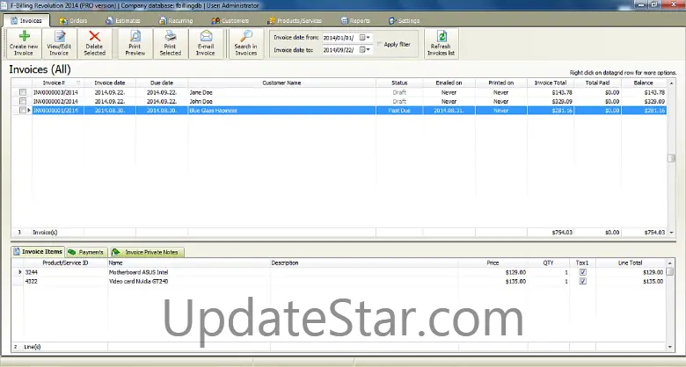Screen dimensions: 686x367
Task: Toggle Tax1 for Motherboard ASUS Intel
Action: point(582,272)
